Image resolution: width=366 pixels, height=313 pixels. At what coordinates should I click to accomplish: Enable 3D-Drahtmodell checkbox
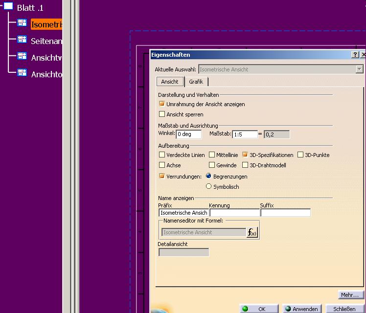[x=245, y=165]
